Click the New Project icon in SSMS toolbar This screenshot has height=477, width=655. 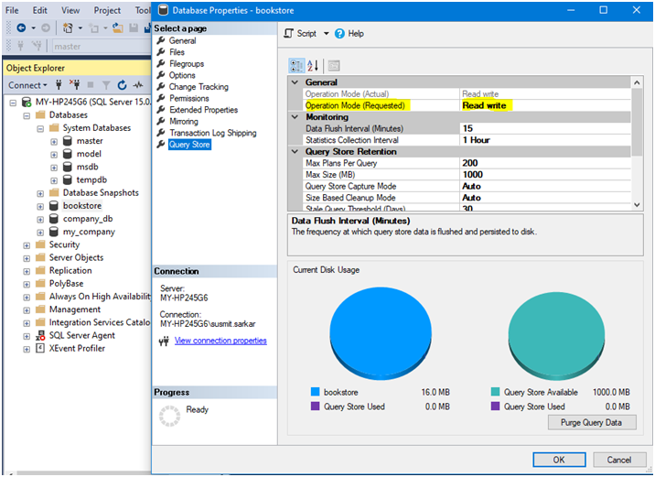pos(68,28)
